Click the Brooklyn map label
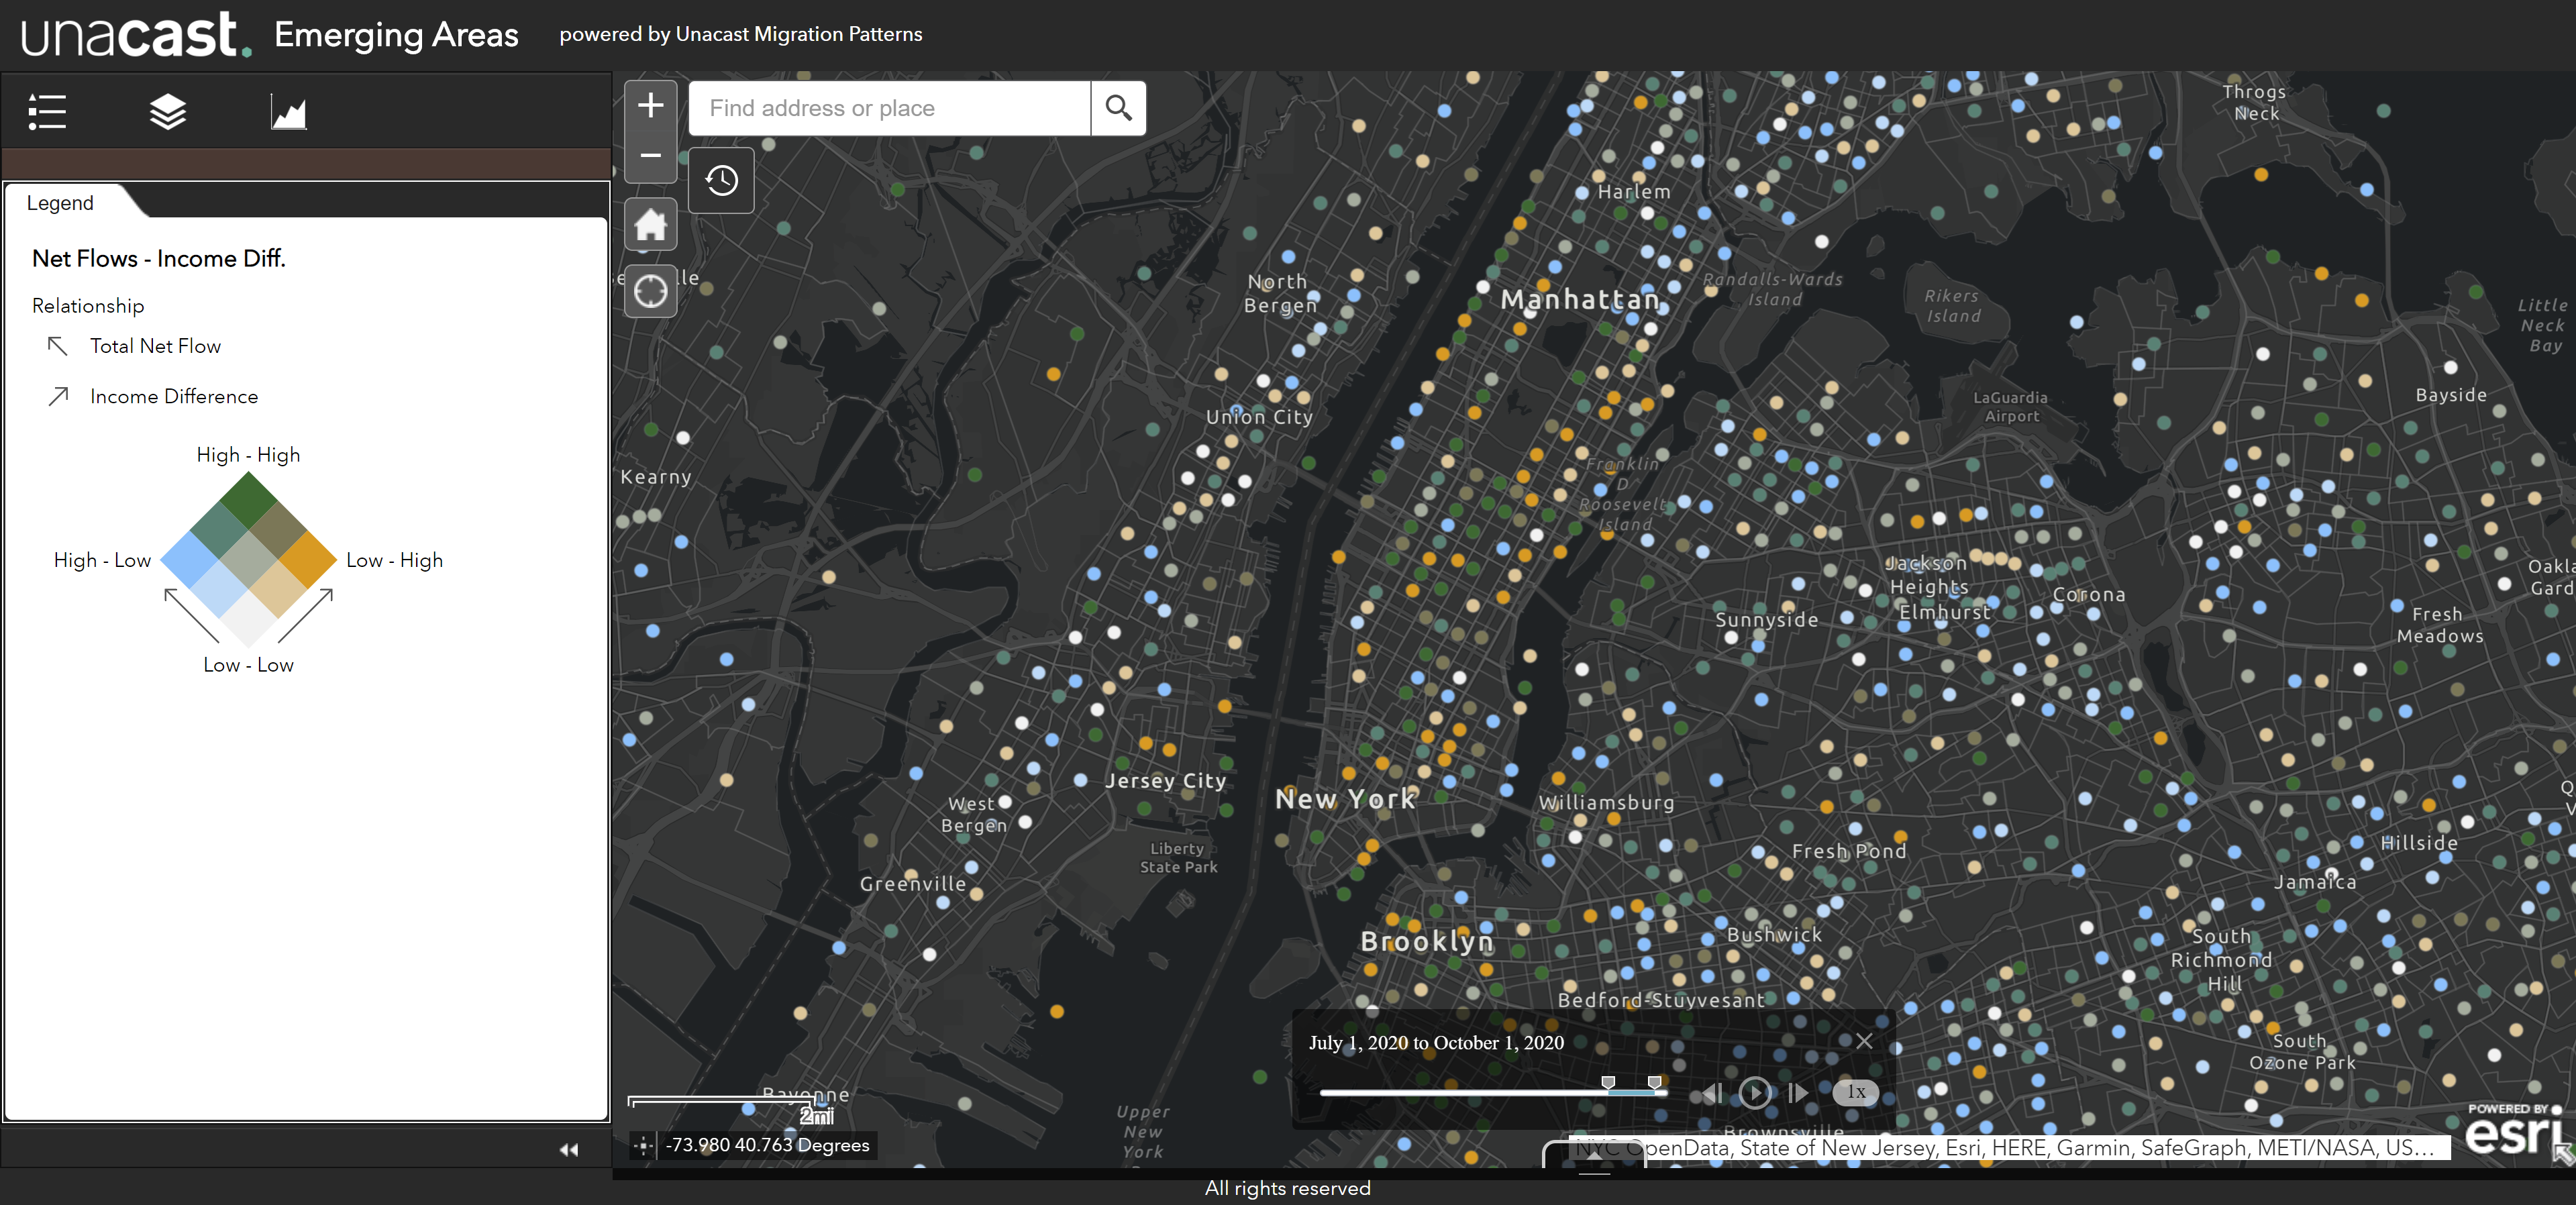The height and width of the screenshot is (1205, 2576). [x=1427, y=941]
